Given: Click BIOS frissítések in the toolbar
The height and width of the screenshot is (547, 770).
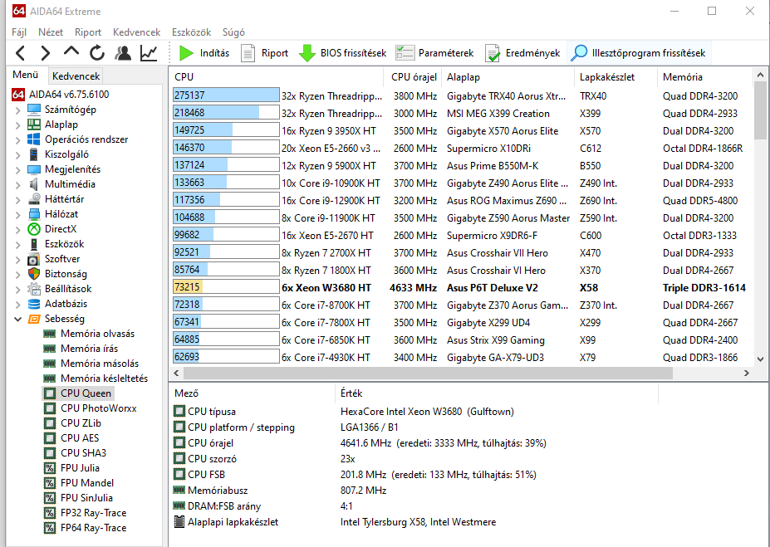Looking at the screenshot, I should click(x=342, y=53).
